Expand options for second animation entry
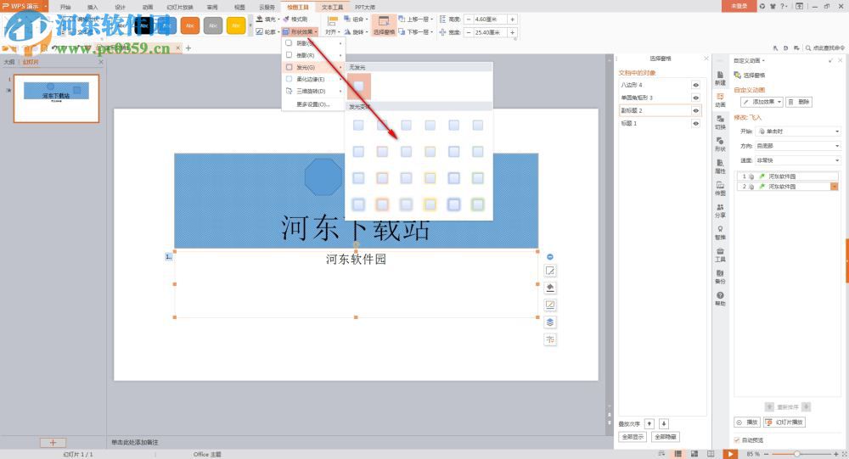 (835, 186)
